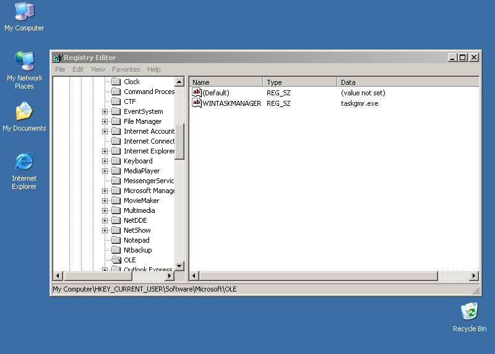Select the WINTASKMANAGER value name
495x354 pixels.
coord(231,103)
